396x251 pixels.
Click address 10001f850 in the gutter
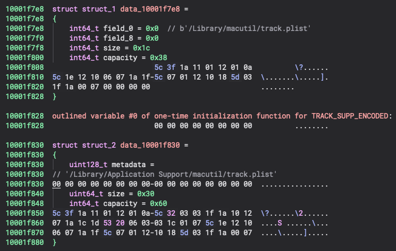pyautogui.click(x=24, y=213)
